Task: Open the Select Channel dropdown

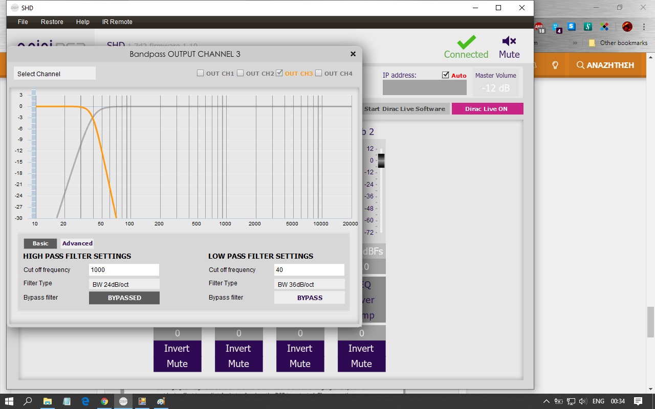Action: [55, 74]
